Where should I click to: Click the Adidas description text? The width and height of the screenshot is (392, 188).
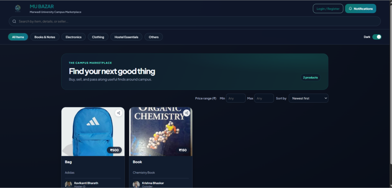point(70,173)
